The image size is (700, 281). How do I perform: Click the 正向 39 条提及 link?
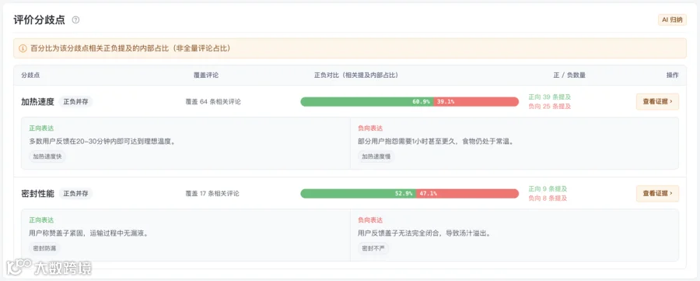pyautogui.click(x=550, y=97)
